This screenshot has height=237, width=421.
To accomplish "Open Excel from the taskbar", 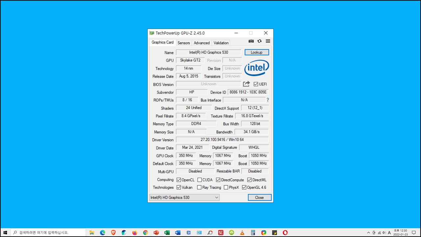I will coord(167,232).
